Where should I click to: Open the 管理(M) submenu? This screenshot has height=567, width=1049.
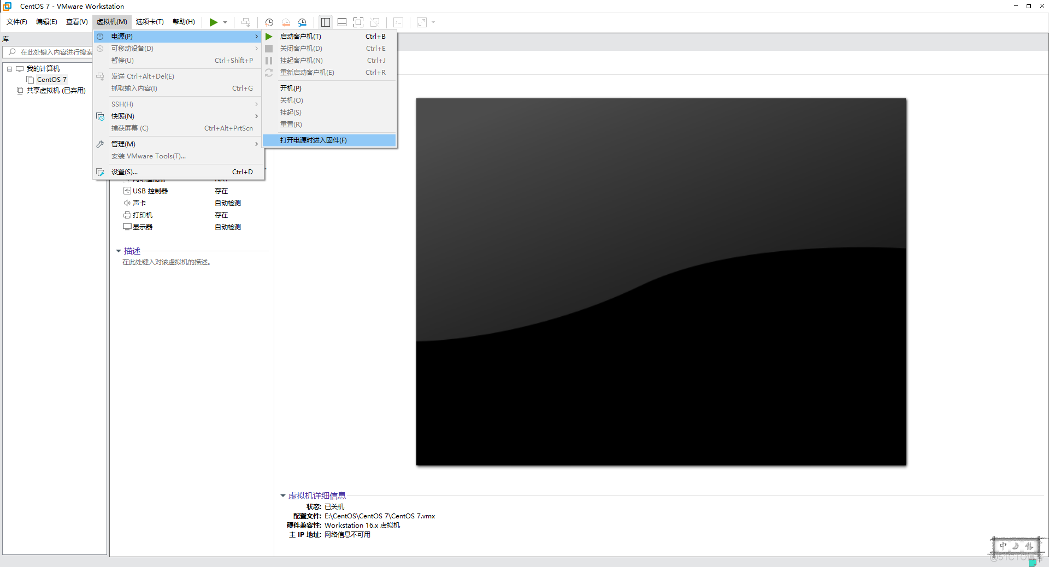(x=177, y=144)
